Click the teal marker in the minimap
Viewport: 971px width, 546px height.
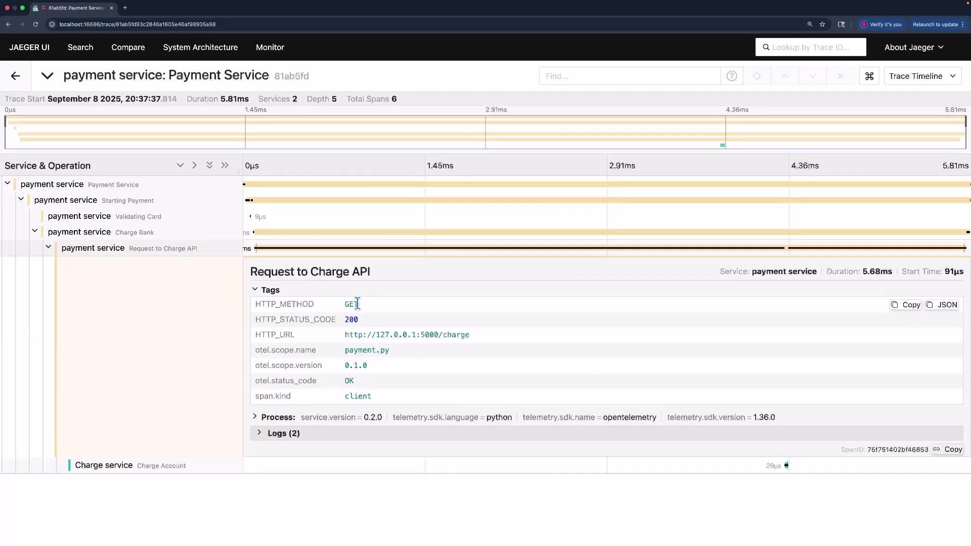(x=723, y=146)
